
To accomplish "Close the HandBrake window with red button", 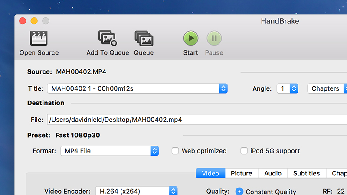I will pos(23,21).
